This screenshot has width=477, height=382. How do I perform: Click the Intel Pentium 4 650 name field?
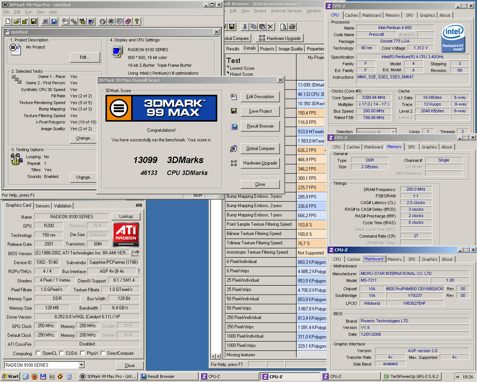395,28
